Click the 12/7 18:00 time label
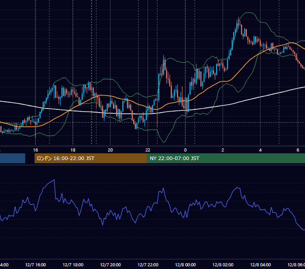Image resolution: width=305 pixels, height=269 pixels. [x=73, y=265]
